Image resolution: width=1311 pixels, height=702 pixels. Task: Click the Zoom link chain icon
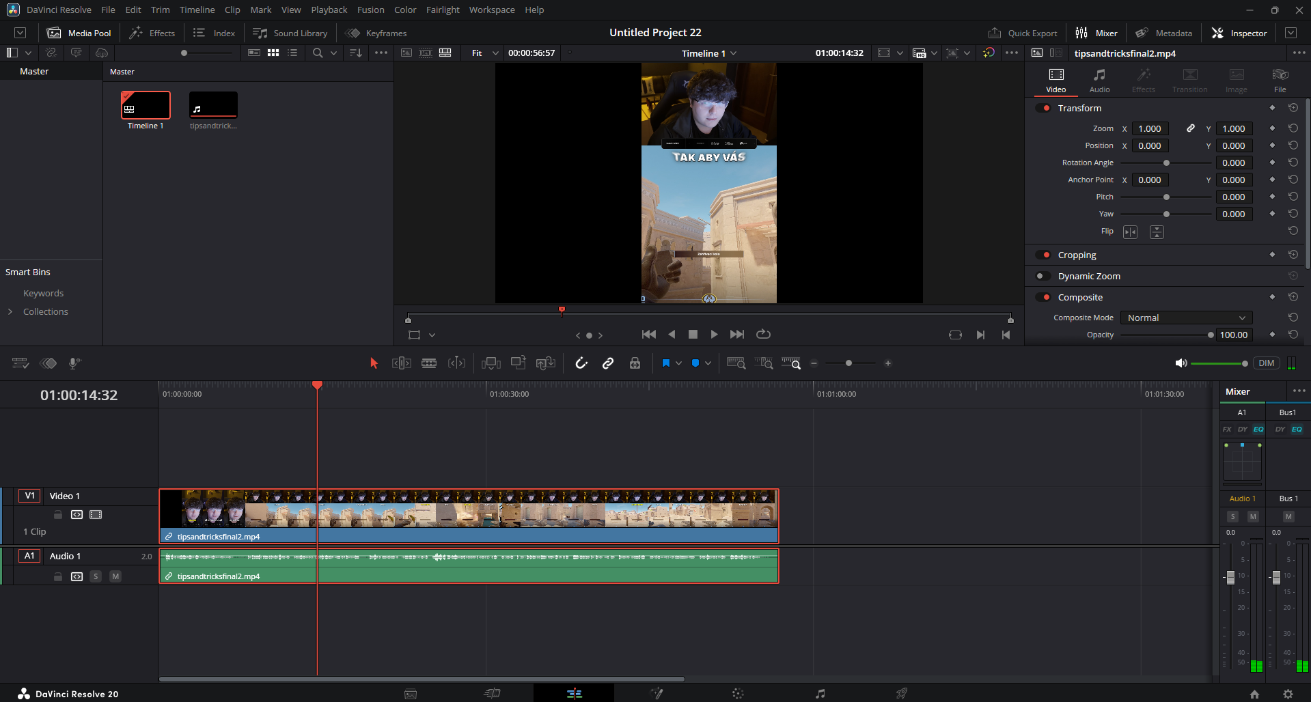click(1191, 128)
